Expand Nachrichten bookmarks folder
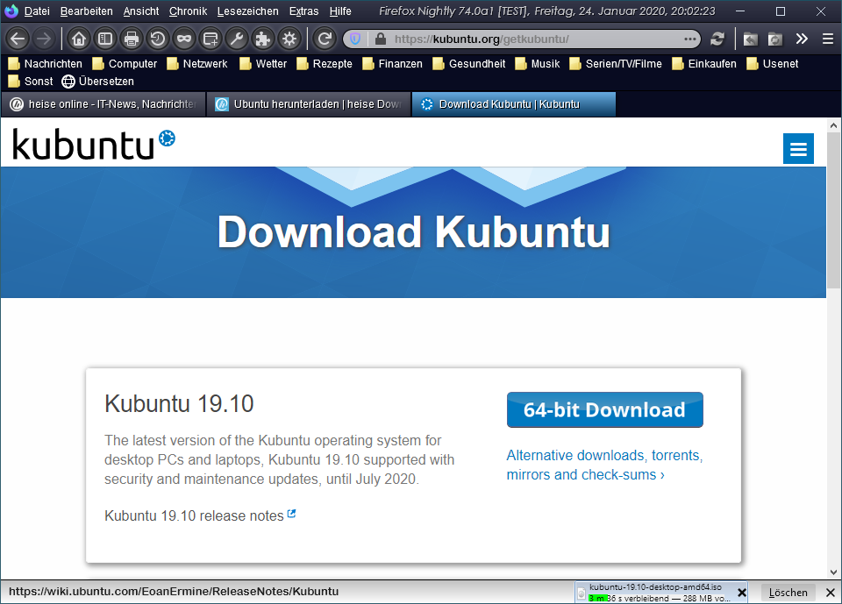 coord(46,64)
